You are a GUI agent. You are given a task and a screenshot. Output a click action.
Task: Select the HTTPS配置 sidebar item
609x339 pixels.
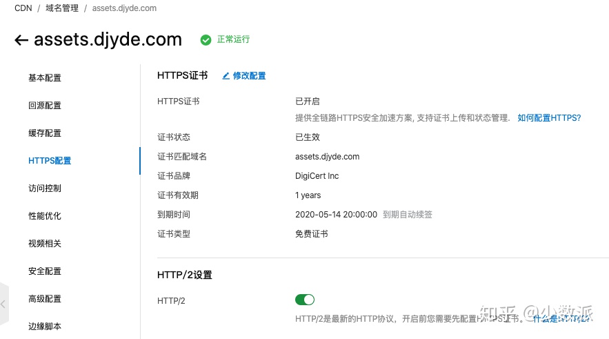[50, 161]
